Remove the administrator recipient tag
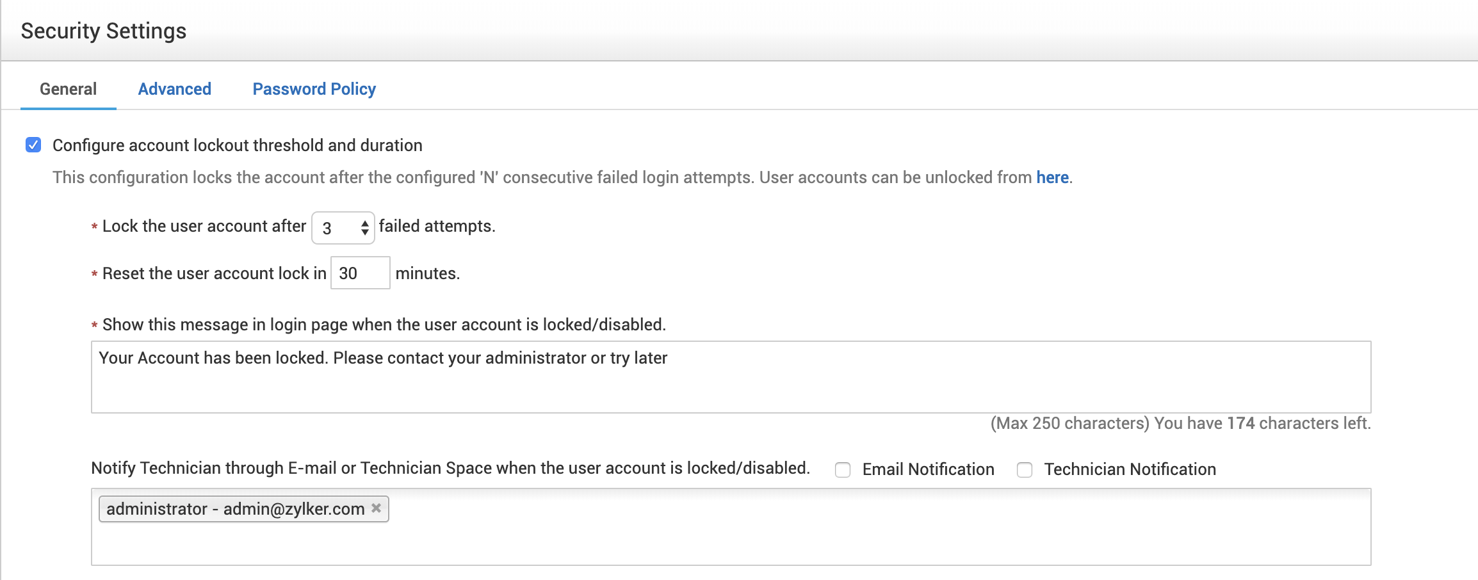This screenshot has height=580, width=1478. click(377, 508)
